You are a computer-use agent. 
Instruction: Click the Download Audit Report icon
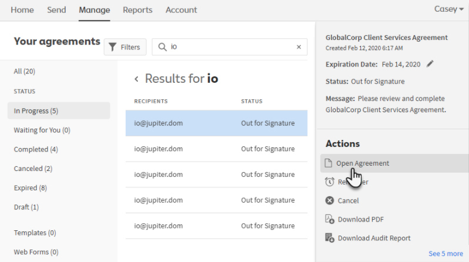[x=329, y=238]
